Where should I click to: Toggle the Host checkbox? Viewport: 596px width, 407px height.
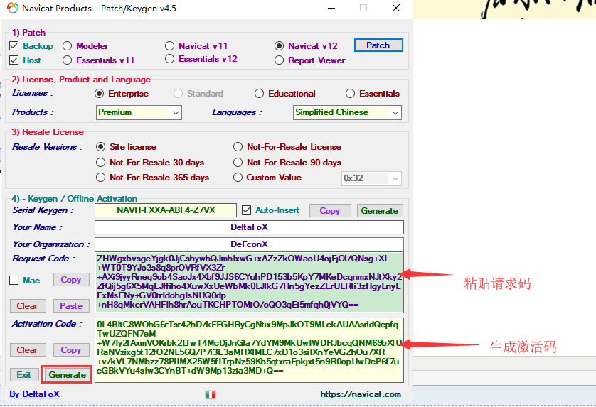pyautogui.click(x=14, y=60)
